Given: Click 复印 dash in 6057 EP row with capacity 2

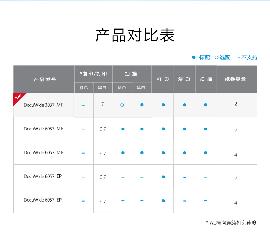Looking at the screenshot, I should click(185, 177).
